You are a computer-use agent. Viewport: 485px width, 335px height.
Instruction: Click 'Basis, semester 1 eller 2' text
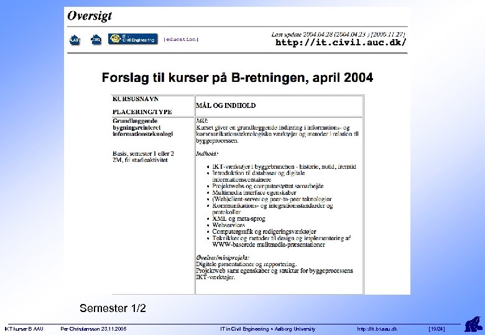[143, 153]
